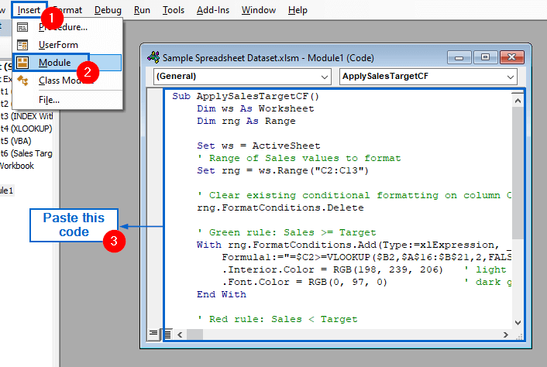Click the Class Module icon
The height and width of the screenshot is (367, 547).
[23, 81]
